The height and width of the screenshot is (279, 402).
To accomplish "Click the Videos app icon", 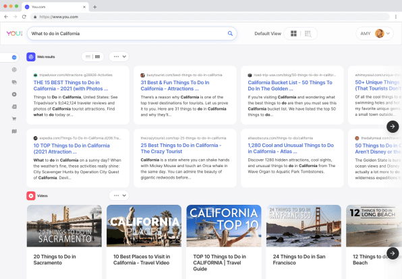I will pyautogui.click(x=31, y=195).
